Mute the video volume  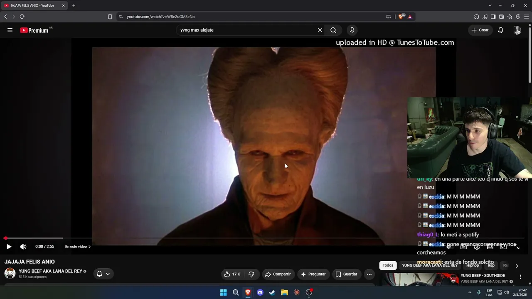point(23,247)
